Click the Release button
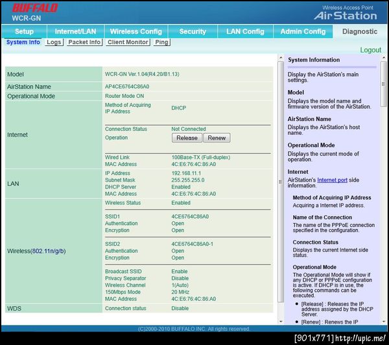Screen dimensions: 389x345 click(x=187, y=137)
